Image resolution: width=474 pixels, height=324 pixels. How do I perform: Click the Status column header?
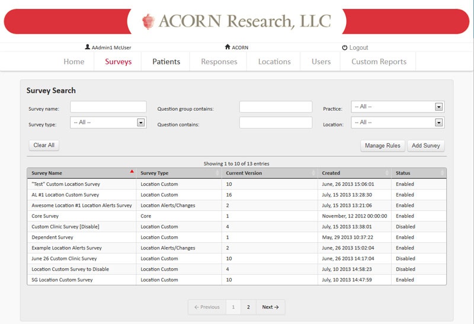pos(419,173)
